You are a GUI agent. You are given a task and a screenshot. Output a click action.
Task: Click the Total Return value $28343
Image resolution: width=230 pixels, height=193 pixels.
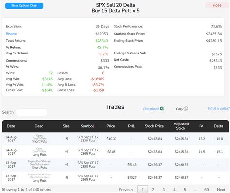[x=101, y=41]
